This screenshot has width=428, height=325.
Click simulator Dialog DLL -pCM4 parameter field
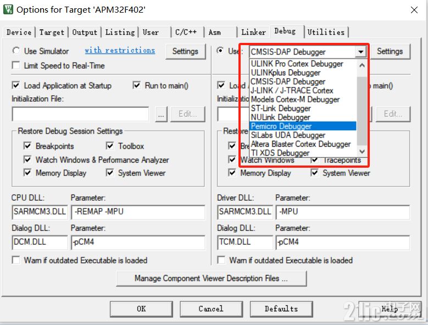point(138,243)
